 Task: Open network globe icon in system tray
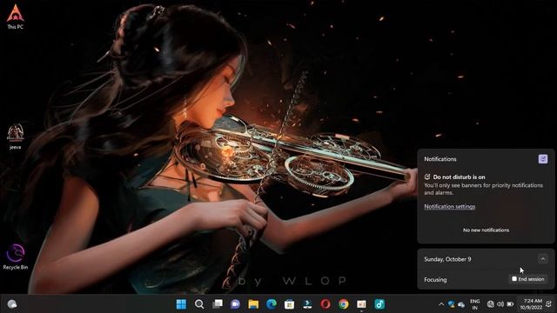[x=491, y=304]
